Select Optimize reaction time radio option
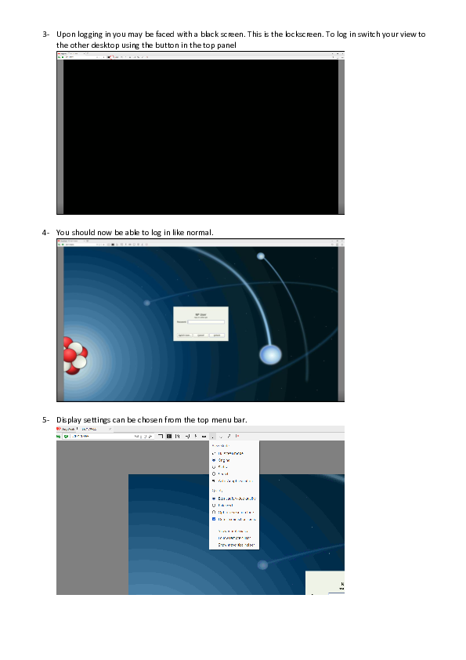The height and width of the screenshot is (660, 466). point(214,513)
